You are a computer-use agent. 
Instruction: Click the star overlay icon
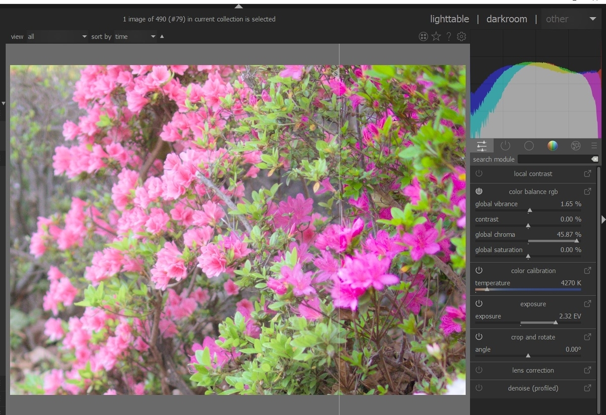436,36
